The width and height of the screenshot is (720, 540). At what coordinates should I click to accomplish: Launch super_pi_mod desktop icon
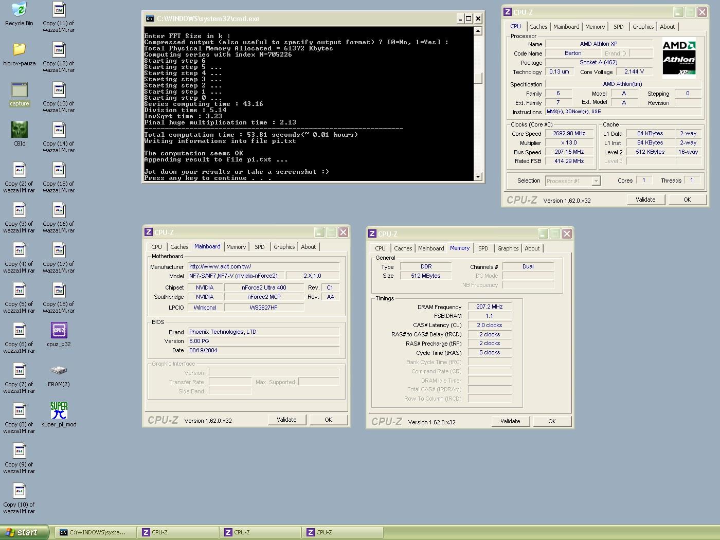point(59,415)
